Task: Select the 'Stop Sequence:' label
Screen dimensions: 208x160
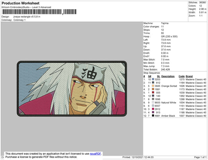Action: tap(152, 73)
